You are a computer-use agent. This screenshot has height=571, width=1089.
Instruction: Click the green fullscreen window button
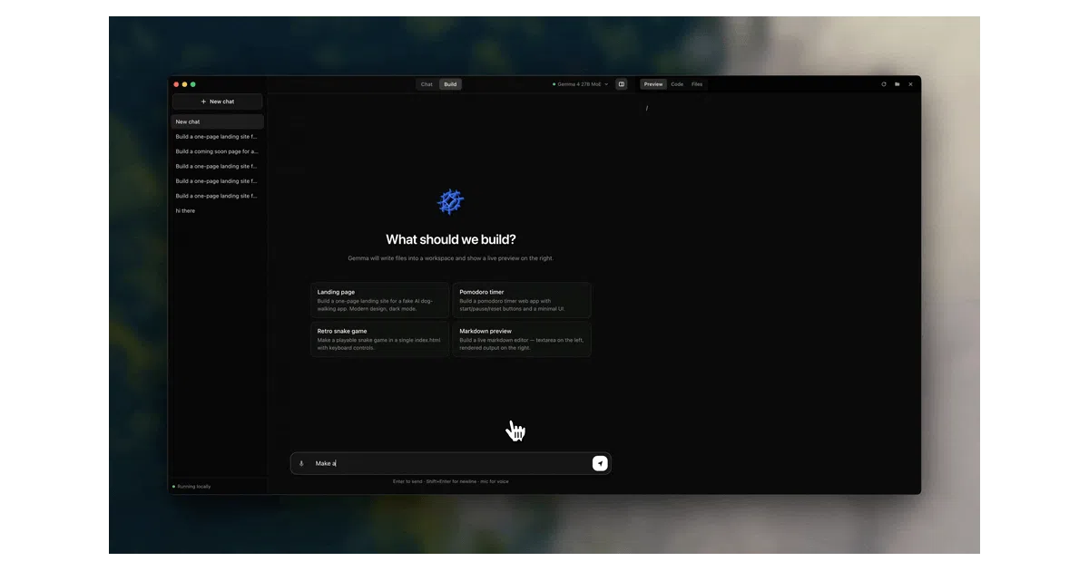(193, 84)
